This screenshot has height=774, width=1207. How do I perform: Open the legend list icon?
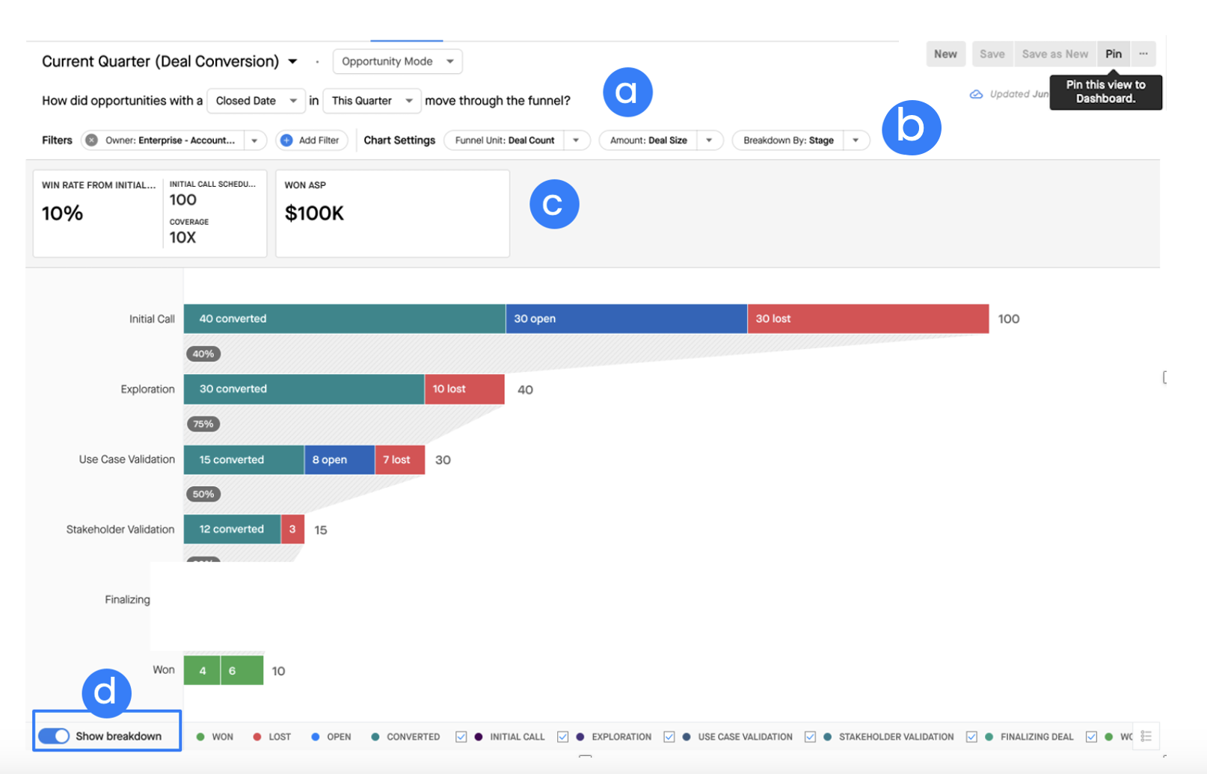pos(1146,736)
